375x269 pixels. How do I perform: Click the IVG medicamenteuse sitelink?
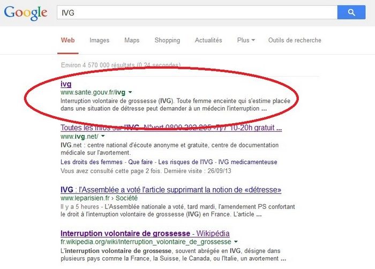(x=247, y=162)
